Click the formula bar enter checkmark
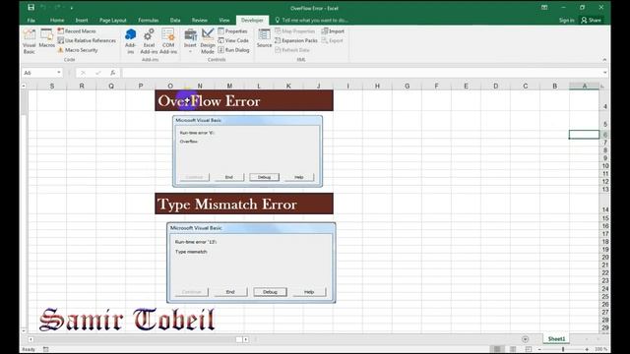Viewport: 630px width, 354px height. [x=98, y=73]
